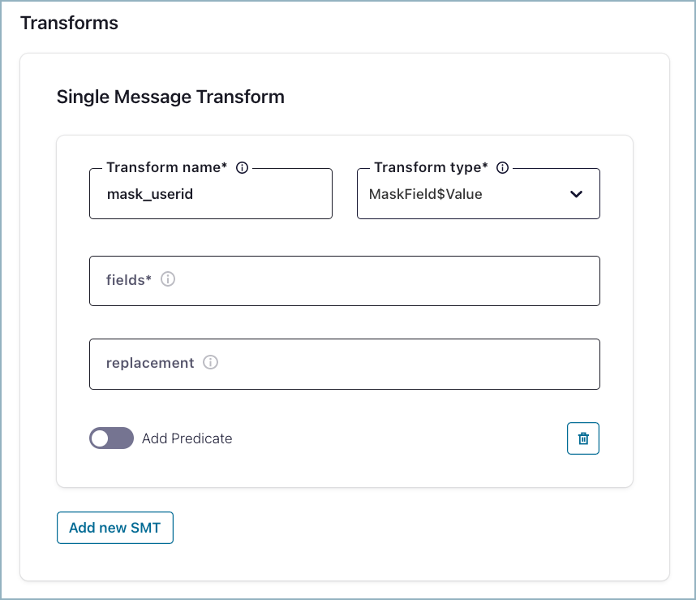Click the Transform type chevron arrow
Image resolution: width=696 pixels, height=600 pixels.
coord(576,194)
